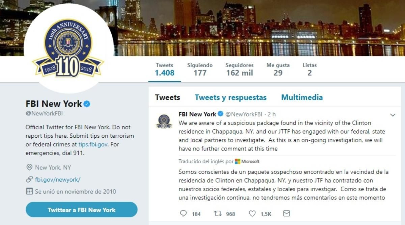Click the Twittear a FBI New York button

(x=82, y=210)
